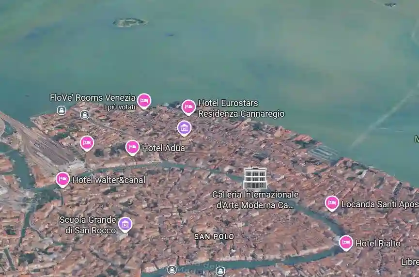Select the SAN POLO district label
This screenshot has width=419, height=277.
click(x=214, y=236)
